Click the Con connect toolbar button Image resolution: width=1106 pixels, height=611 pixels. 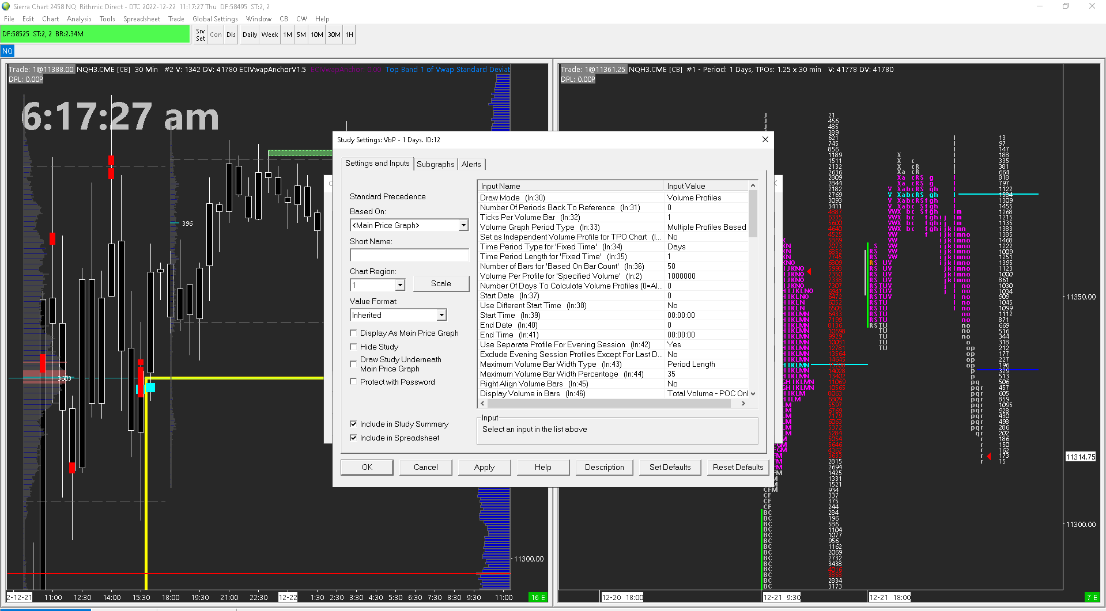coord(216,35)
